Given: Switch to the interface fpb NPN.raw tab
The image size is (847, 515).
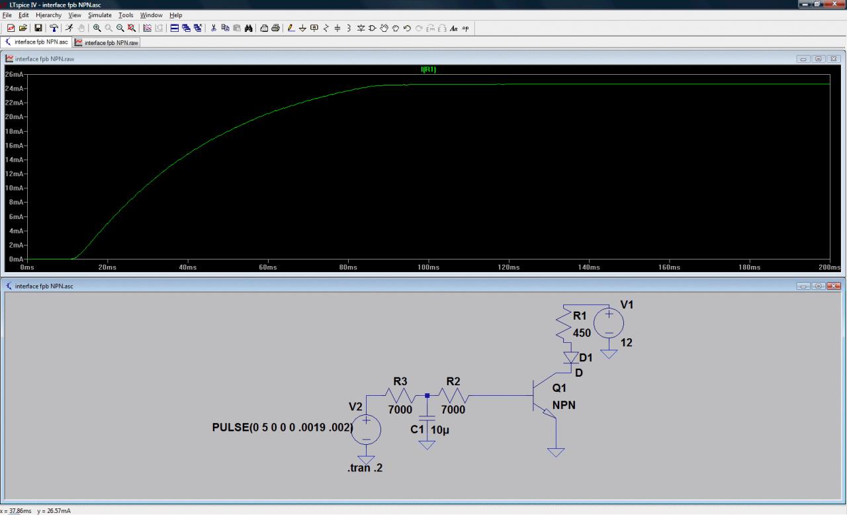Looking at the screenshot, I should 106,42.
